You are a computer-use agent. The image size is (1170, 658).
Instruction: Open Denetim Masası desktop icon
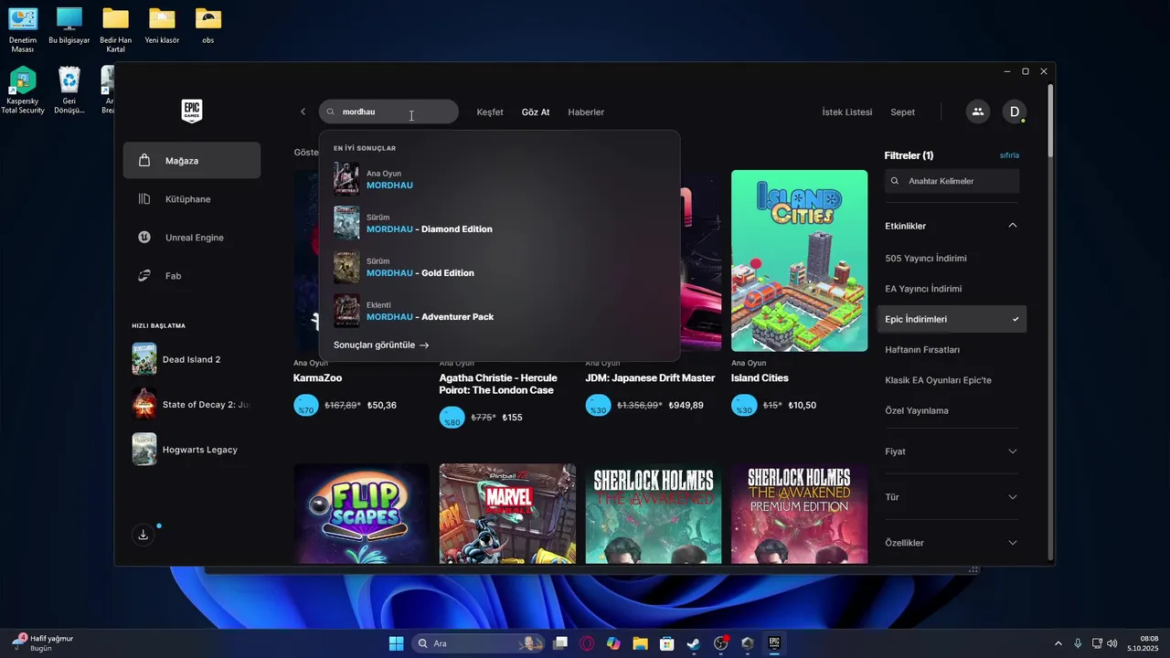coord(23,29)
